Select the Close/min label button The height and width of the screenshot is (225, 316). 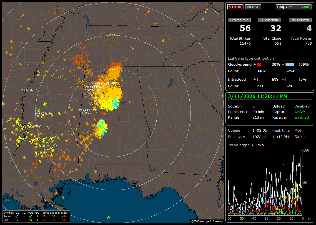tap(270, 20)
